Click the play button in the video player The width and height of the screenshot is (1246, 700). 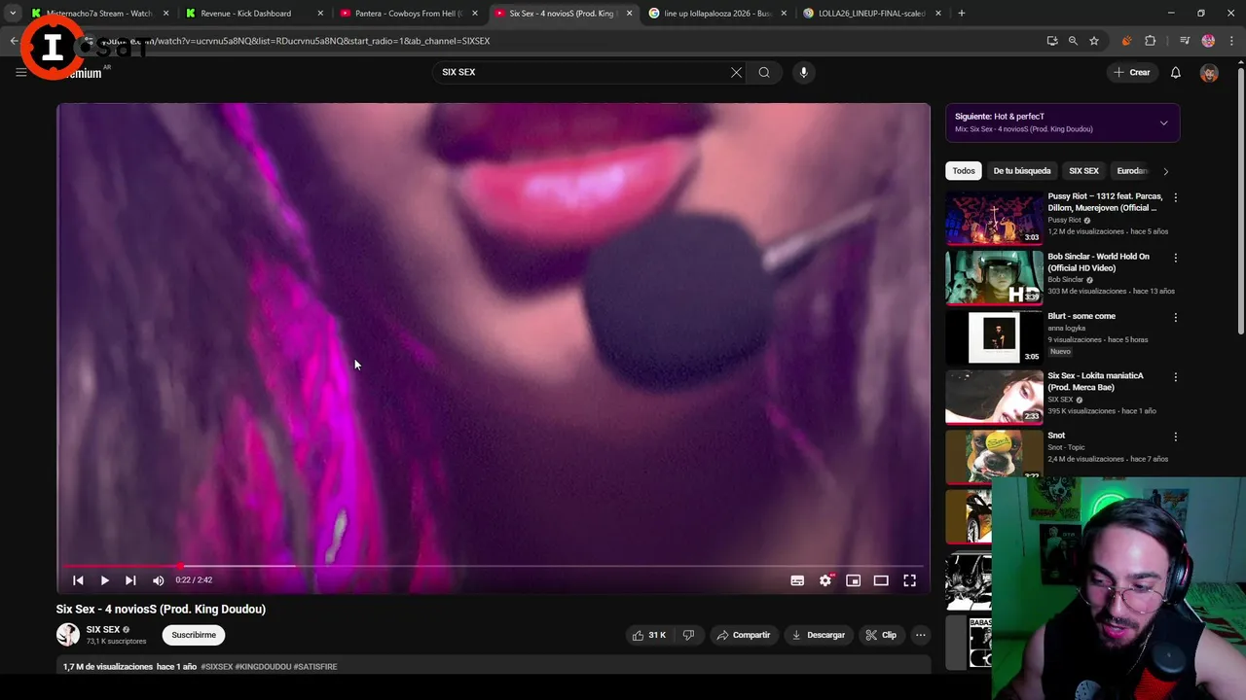coord(104,580)
